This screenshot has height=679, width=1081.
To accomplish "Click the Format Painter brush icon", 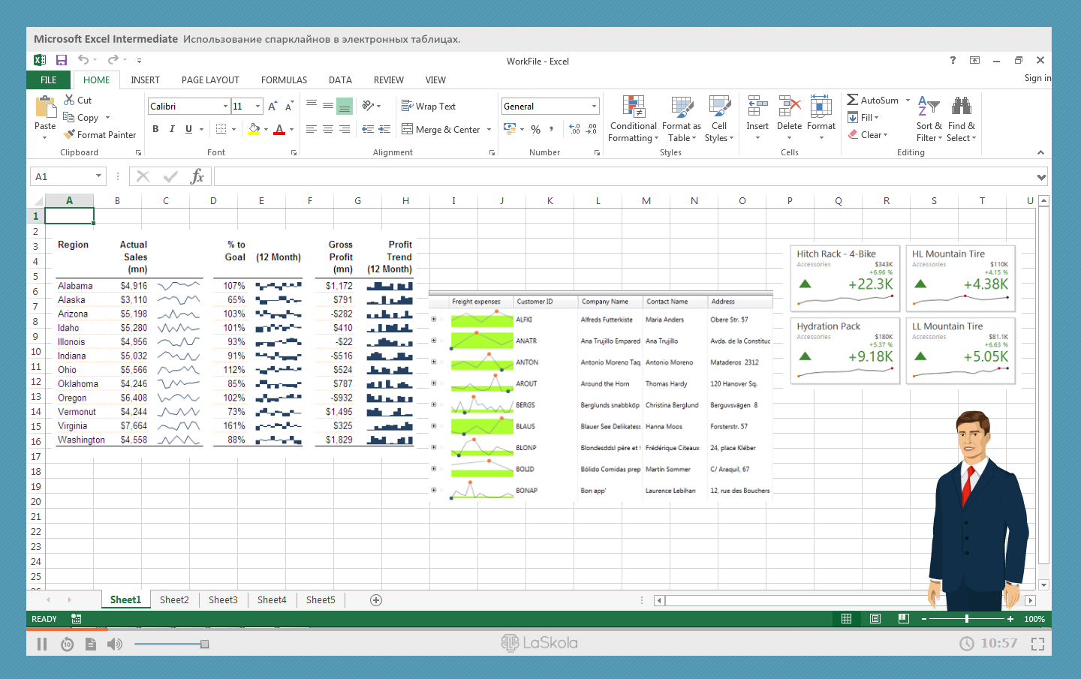I will (69, 135).
